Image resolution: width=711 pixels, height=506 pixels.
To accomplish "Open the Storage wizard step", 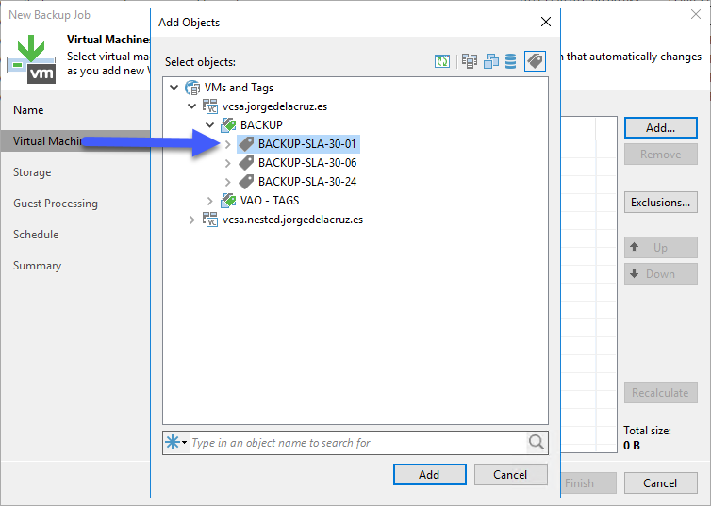I will [32, 172].
